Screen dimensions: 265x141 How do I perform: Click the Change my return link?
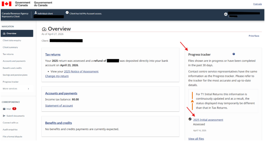click(57, 76)
